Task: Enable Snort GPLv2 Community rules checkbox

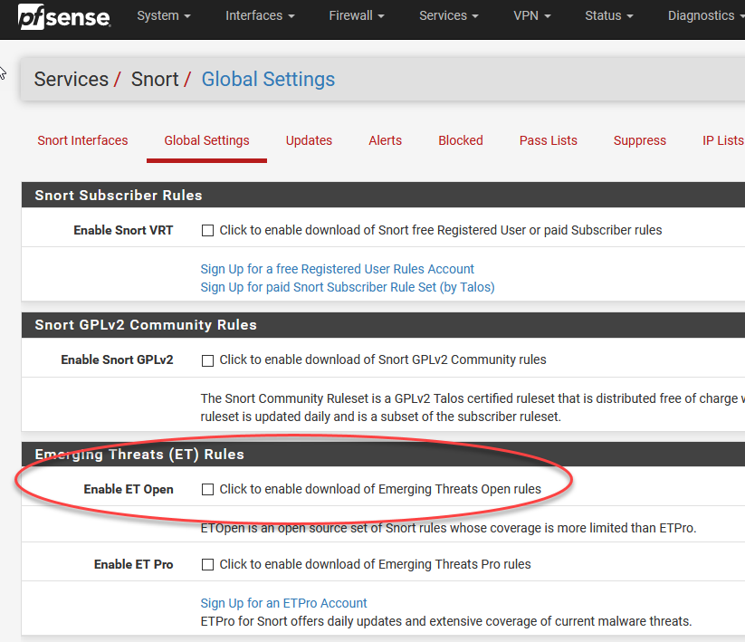Action: [x=207, y=360]
